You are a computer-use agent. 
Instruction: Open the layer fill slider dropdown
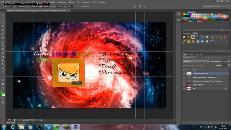229,65
